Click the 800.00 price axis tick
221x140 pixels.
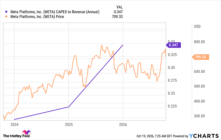click(199, 42)
